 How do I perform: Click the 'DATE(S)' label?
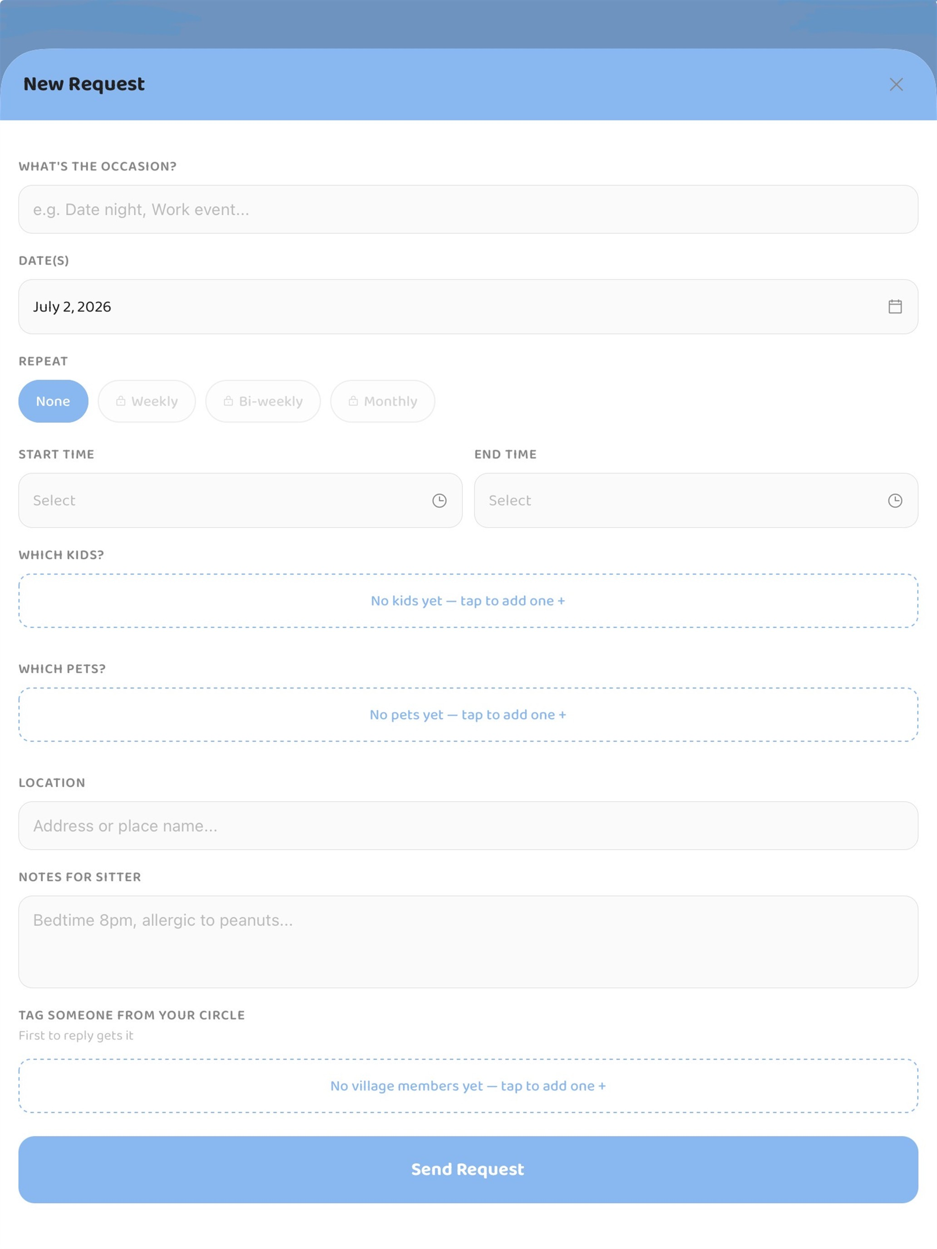click(44, 261)
